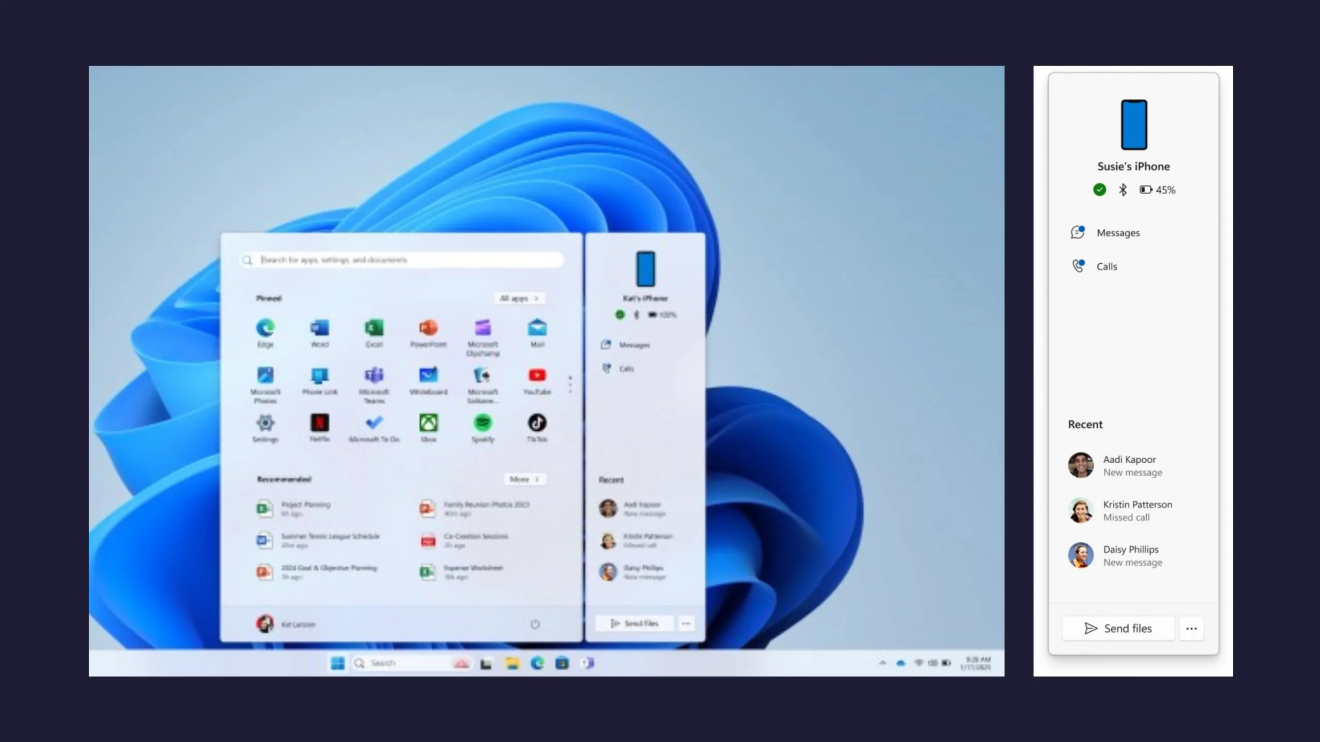Open Daisy Phillips new message in Susie's iPhone panel

[x=1116, y=555]
